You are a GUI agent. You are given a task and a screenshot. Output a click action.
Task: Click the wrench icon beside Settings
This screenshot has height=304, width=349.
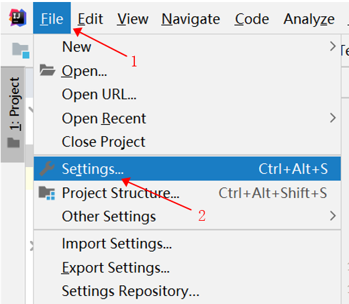[47, 168]
